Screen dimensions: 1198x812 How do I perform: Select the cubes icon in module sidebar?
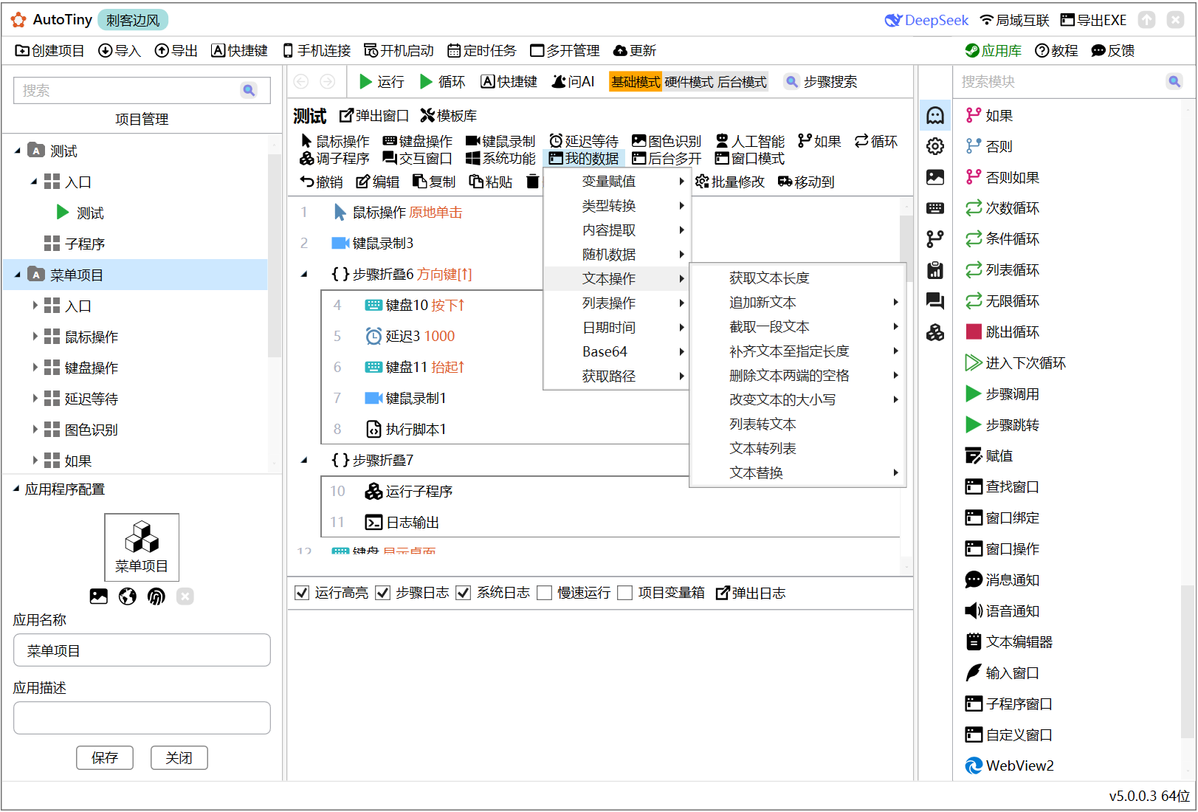(x=935, y=332)
